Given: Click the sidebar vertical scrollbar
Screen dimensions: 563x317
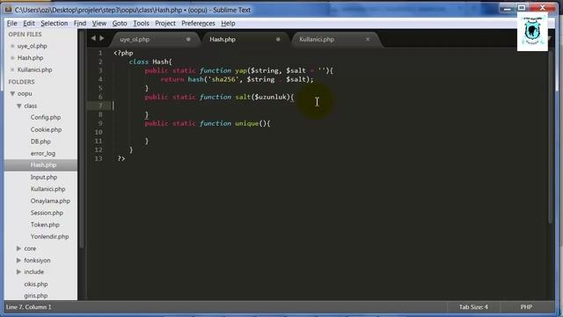Looking at the screenshot, I should pyautogui.click(x=81, y=140).
